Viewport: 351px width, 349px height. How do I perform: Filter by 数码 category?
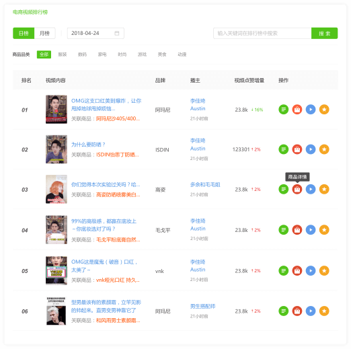[82, 54]
